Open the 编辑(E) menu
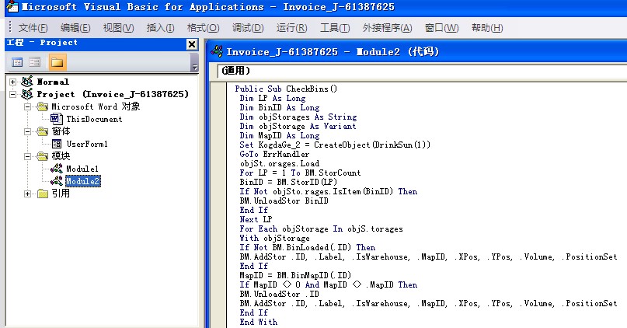This screenshot has height=328, width=627. click(75, 28)
